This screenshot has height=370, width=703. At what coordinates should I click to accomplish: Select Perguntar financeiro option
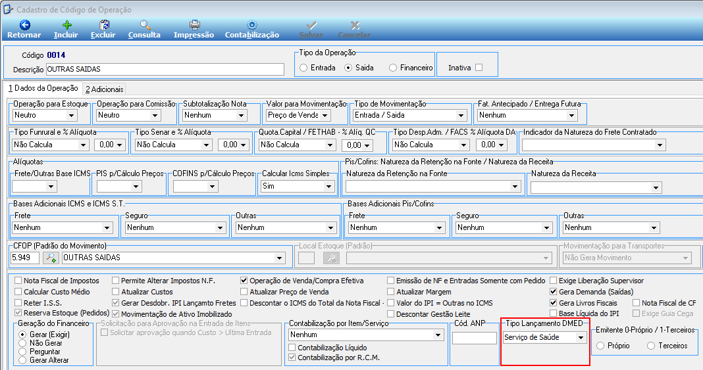tap(22, 351)
